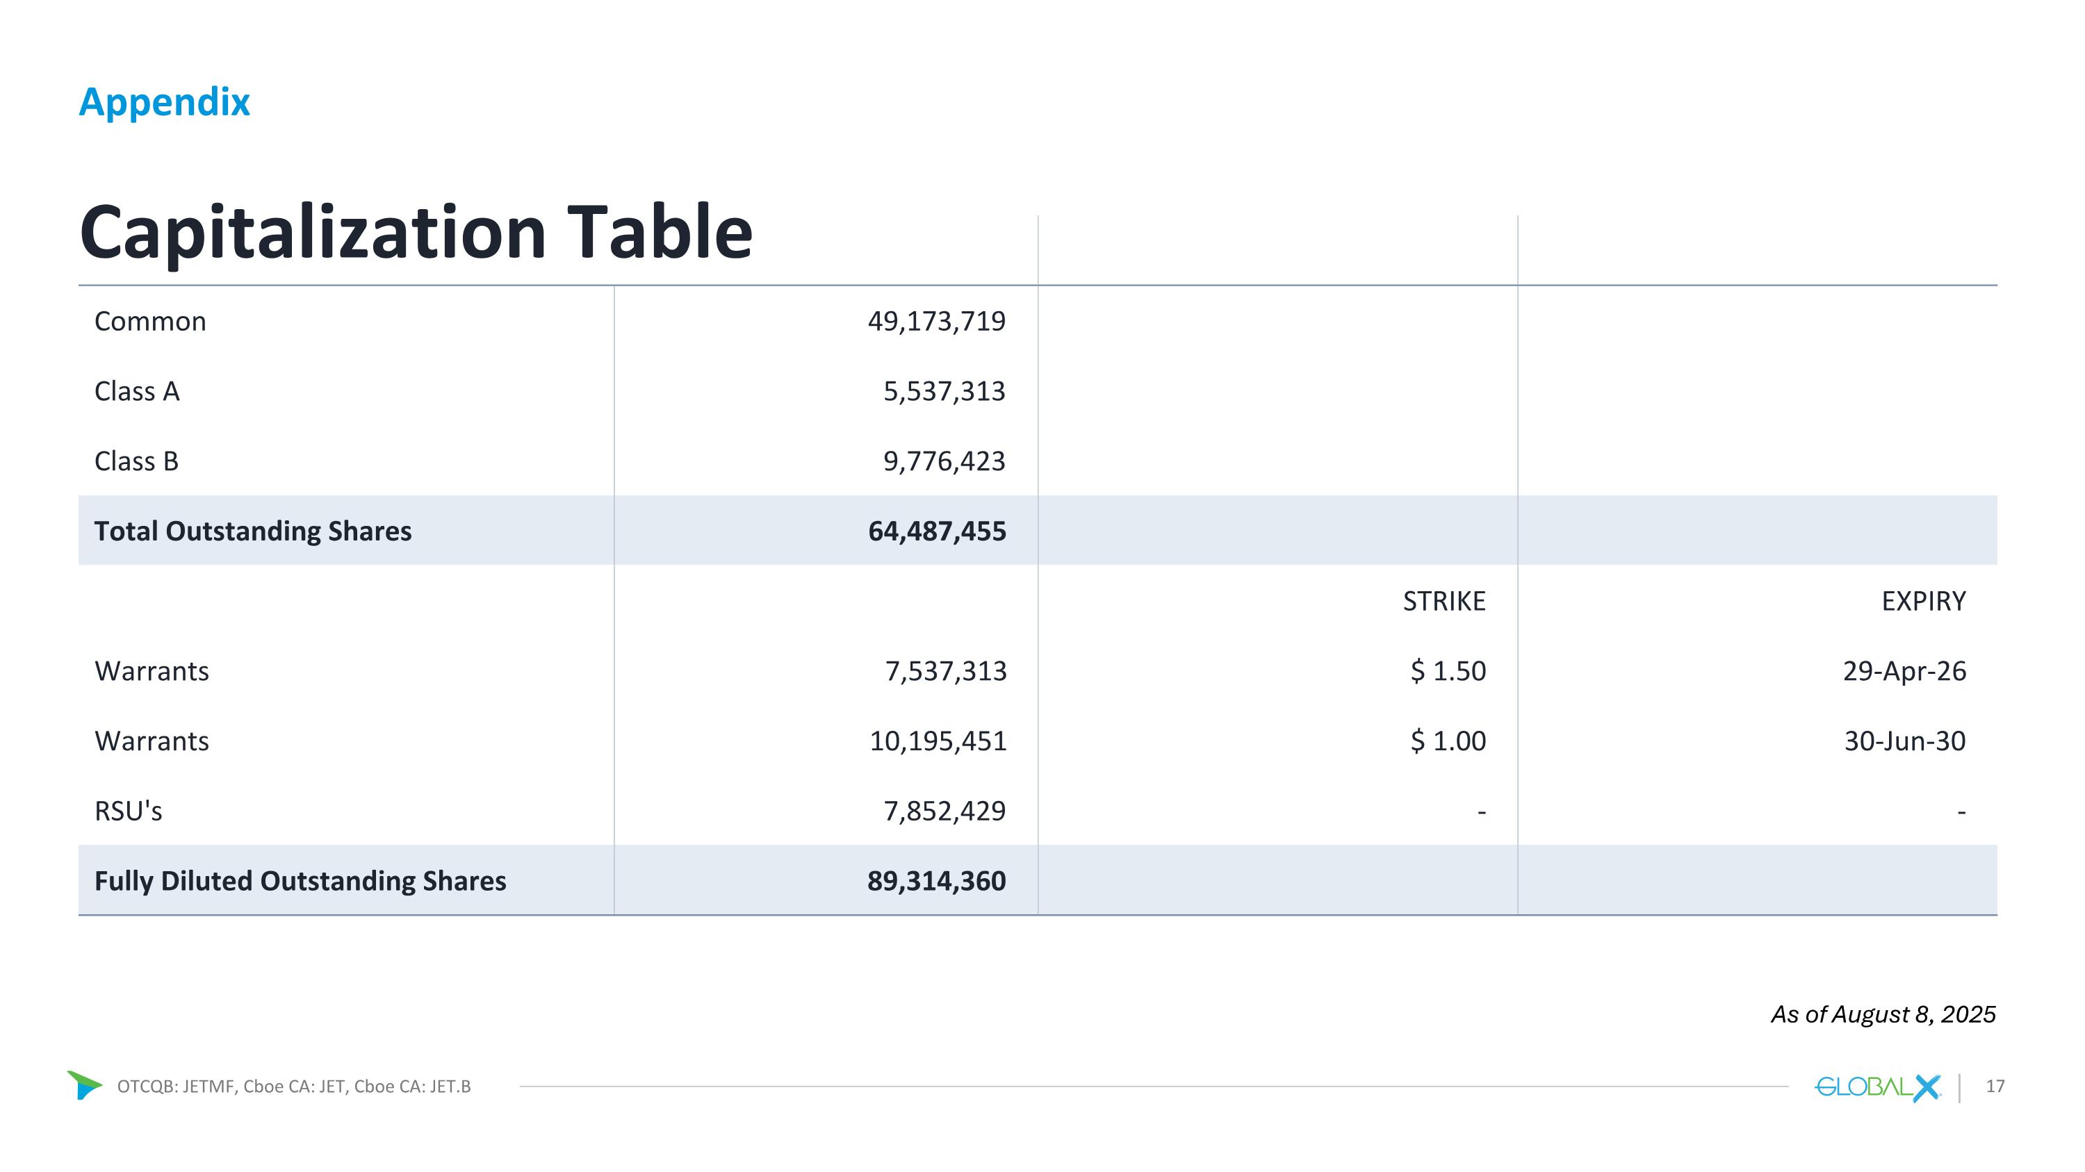Click the Appendix heading

pos(164,102)
